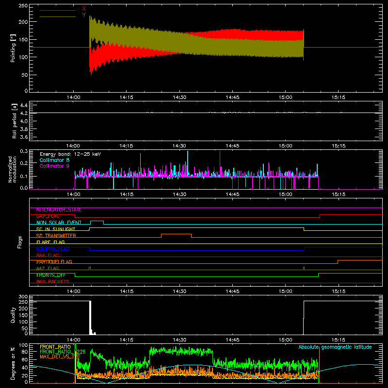
Task: Click the 15:00 label under Flags plot
Action: tap(285, 291)
